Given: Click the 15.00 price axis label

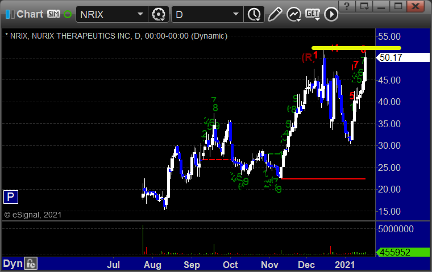Looking at the screenshot, I should point(389,211).
